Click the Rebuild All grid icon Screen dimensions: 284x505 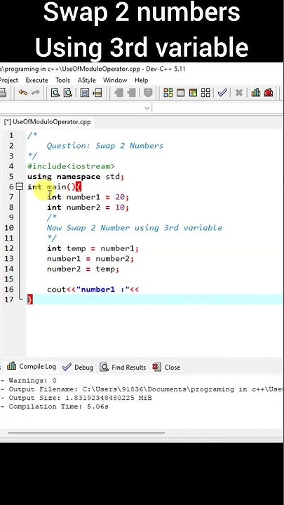click(205, 93)
